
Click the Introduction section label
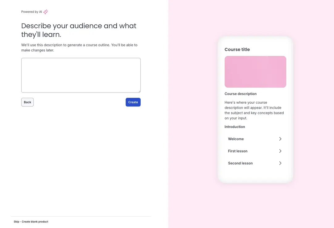pyautogui.click(x=235, y=126)
